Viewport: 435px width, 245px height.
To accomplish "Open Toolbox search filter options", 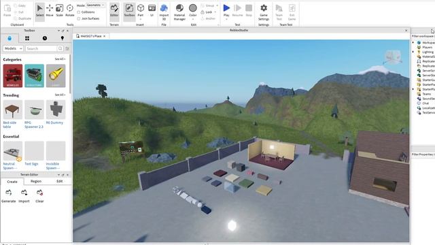I will 67,48.
